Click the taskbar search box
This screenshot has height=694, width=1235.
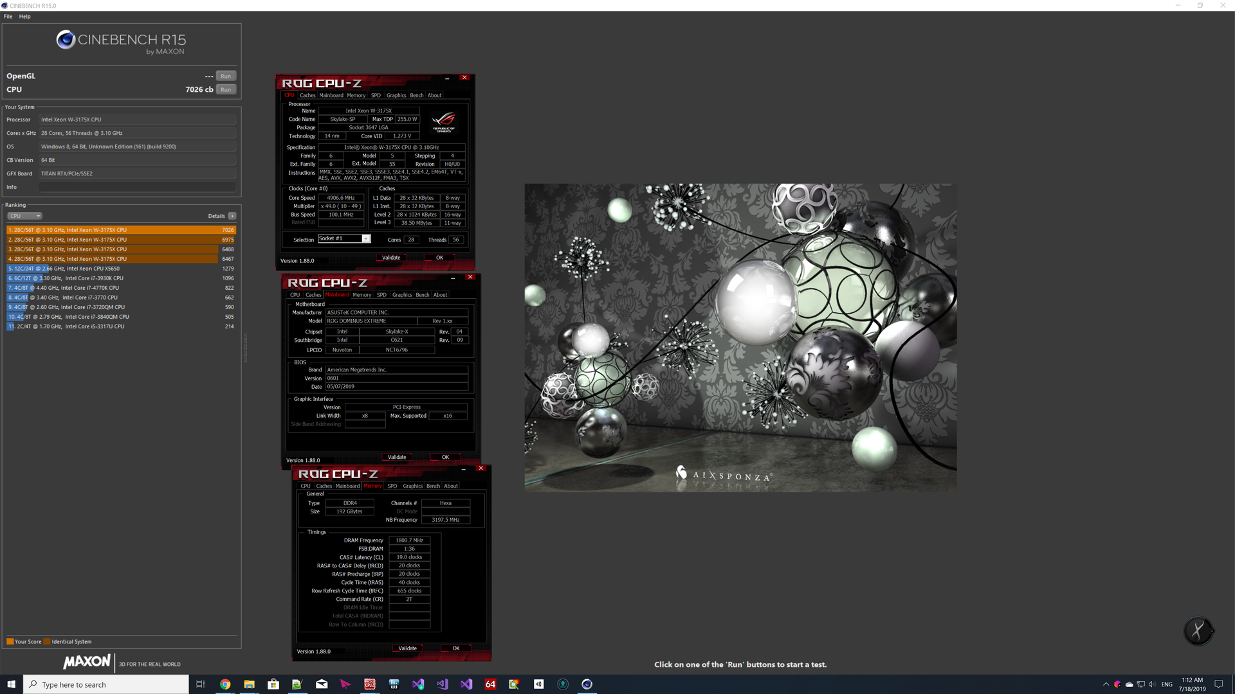[x=106, y=684]
